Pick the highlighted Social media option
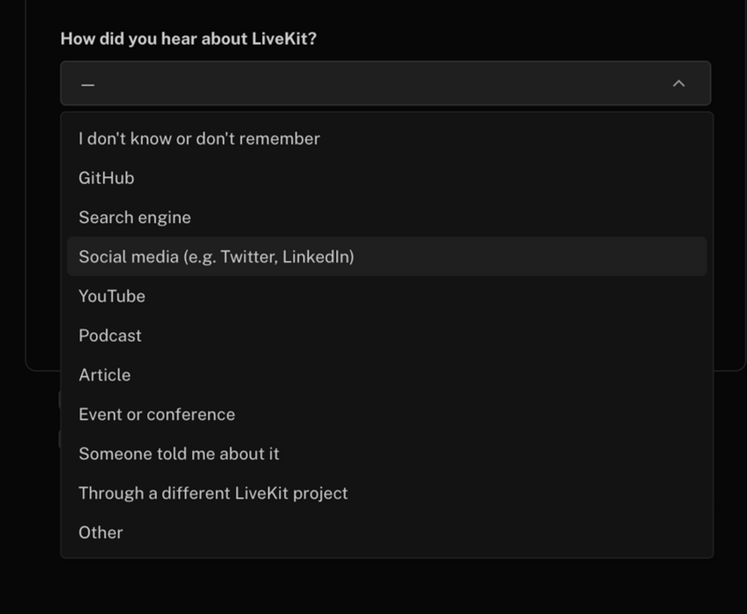 (x=217, y=256)
